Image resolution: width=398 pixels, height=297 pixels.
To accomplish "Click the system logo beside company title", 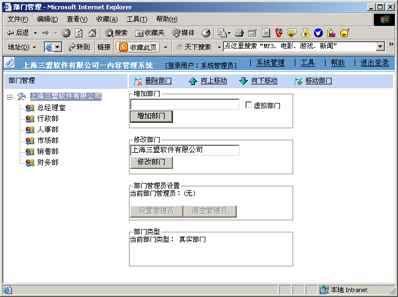I will [x=9, y=62].
